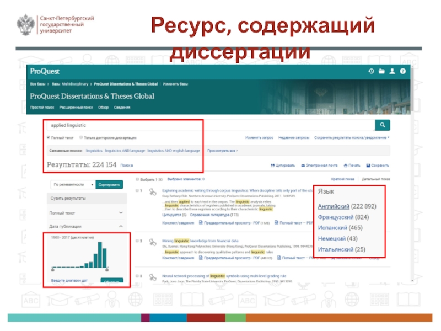
Task: Open Предварительный просмотр PDF for result 1
Action: click(x=234, y=223)
